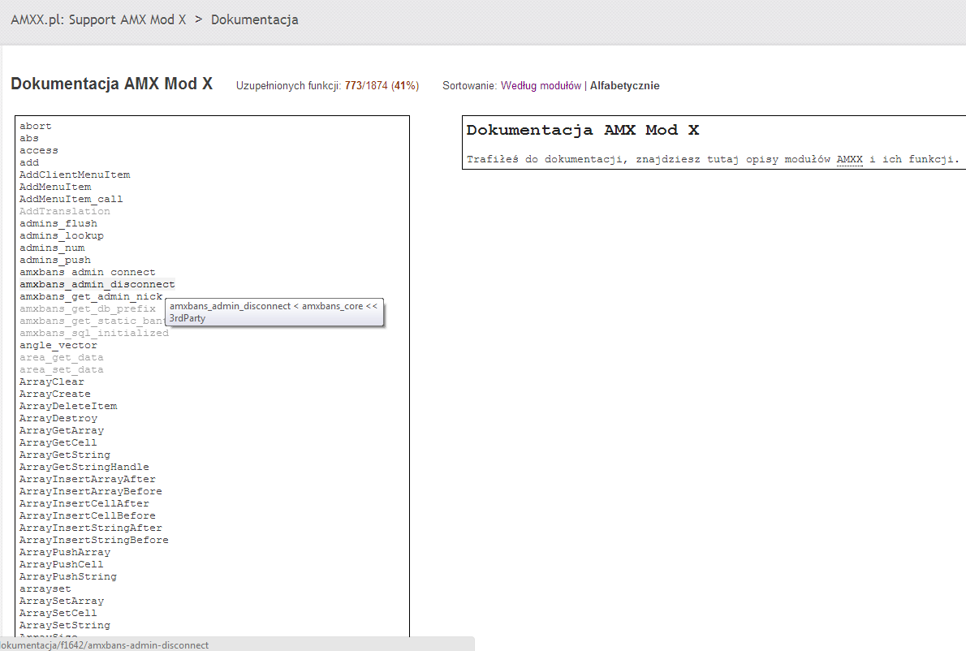Open ArrayPushCell documentation
The image size is (966, 651).
pos(61,565)
